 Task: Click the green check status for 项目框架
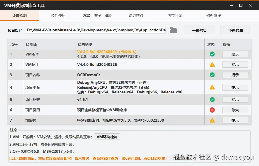click(212, 100)
